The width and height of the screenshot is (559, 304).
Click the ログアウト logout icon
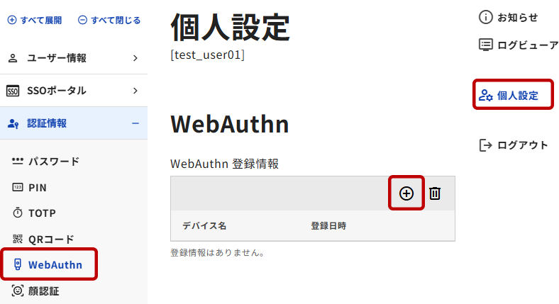pos(486,145)
